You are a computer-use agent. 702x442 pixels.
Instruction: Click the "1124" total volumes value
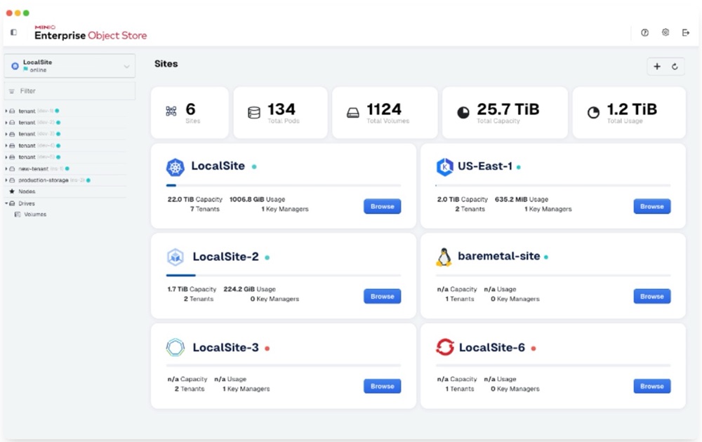click(384, 109)
